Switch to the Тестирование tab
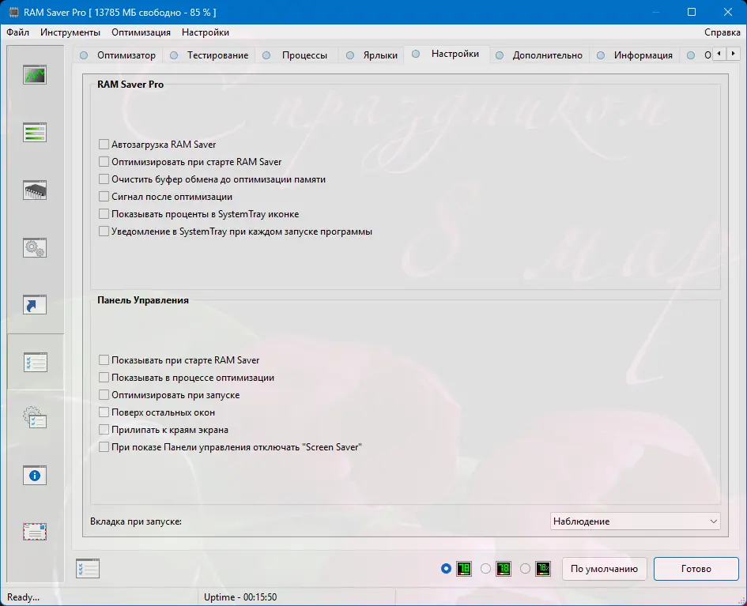 tap(209, 55)
